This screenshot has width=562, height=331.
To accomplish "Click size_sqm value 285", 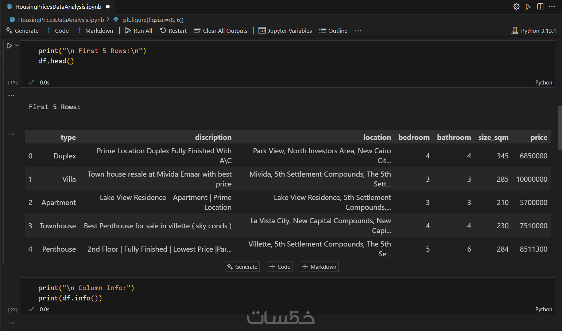I will pos(503,179).
